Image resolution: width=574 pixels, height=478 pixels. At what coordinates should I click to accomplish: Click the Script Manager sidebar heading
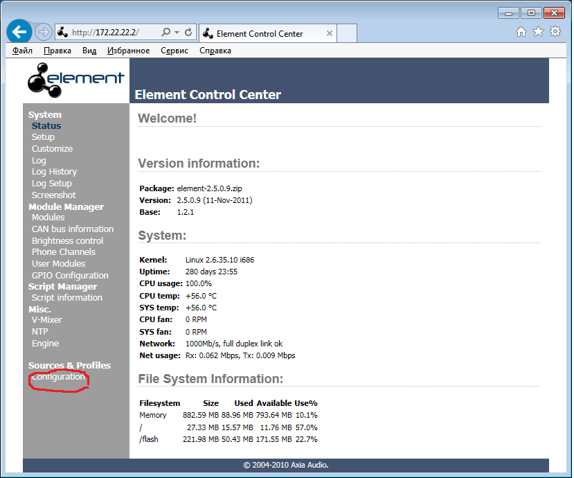tap(62, 286)
